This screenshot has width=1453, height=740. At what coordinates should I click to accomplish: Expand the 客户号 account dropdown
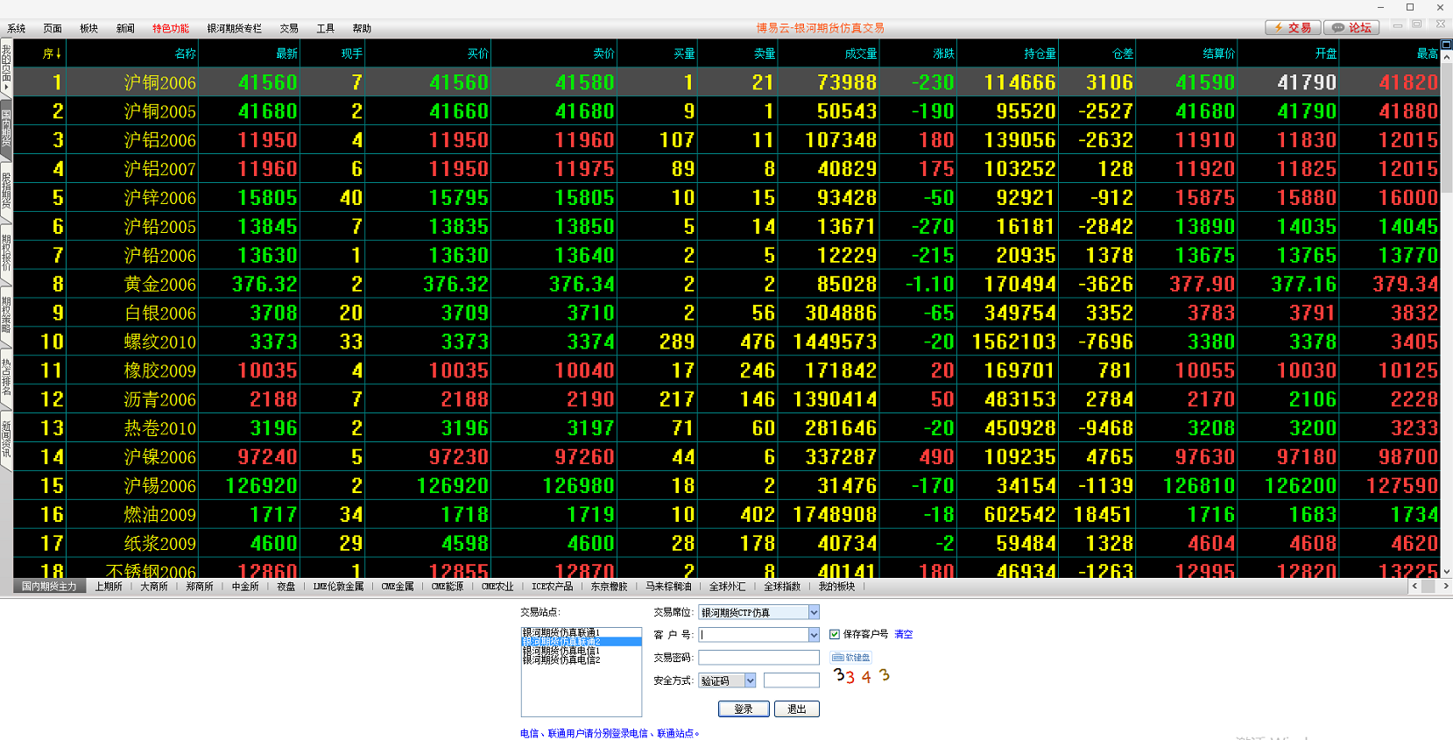tap(814, 635)
